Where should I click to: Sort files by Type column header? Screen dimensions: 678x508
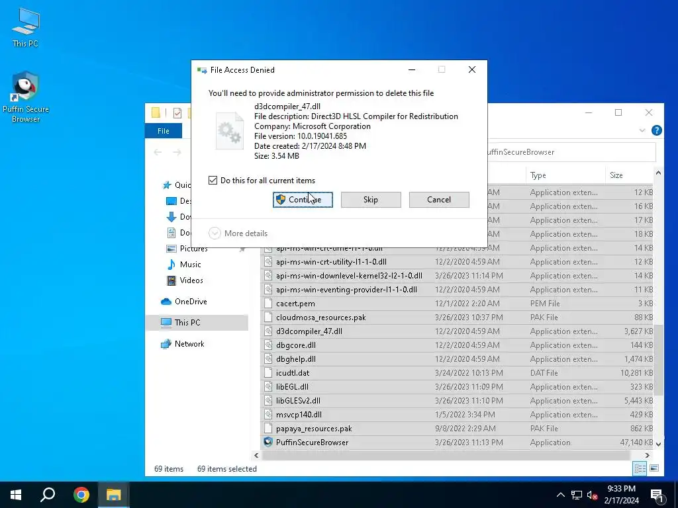point(564,175)
